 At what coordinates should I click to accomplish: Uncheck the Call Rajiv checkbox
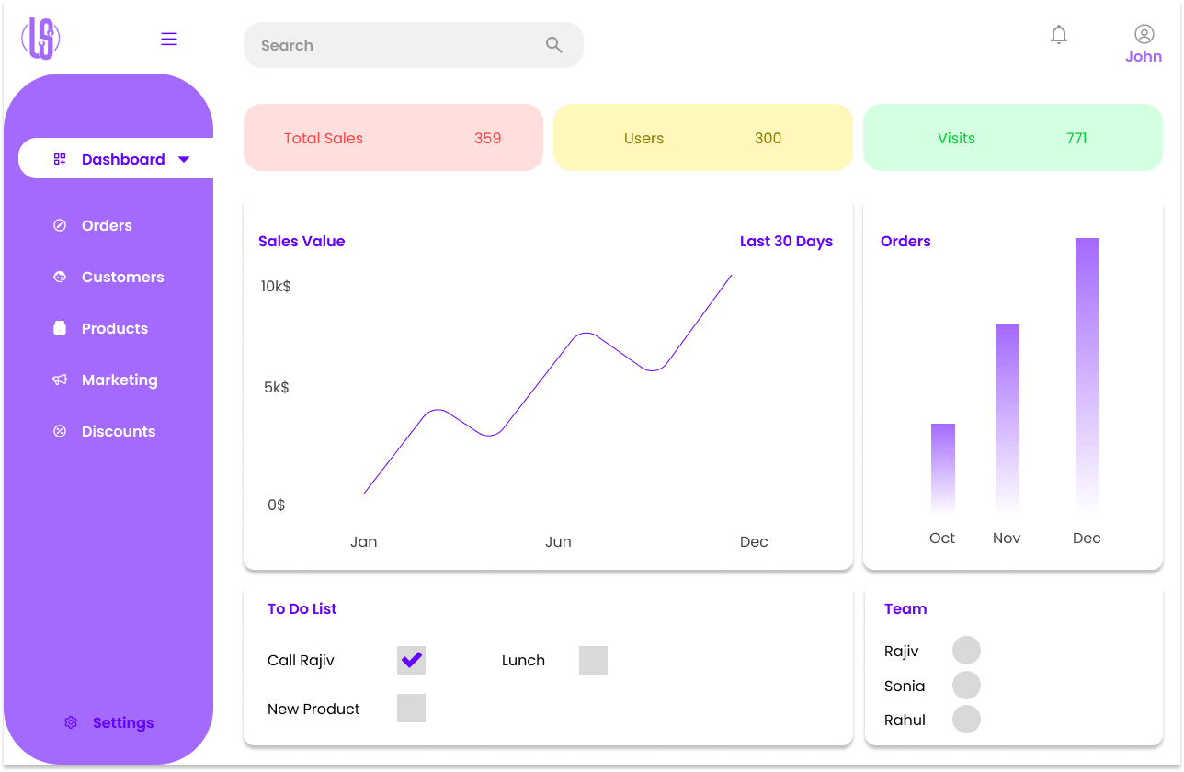(411, 660)
